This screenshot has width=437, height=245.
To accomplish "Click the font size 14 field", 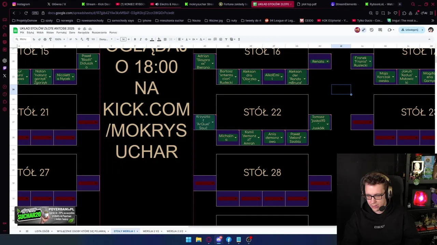I will click(123, 39).
